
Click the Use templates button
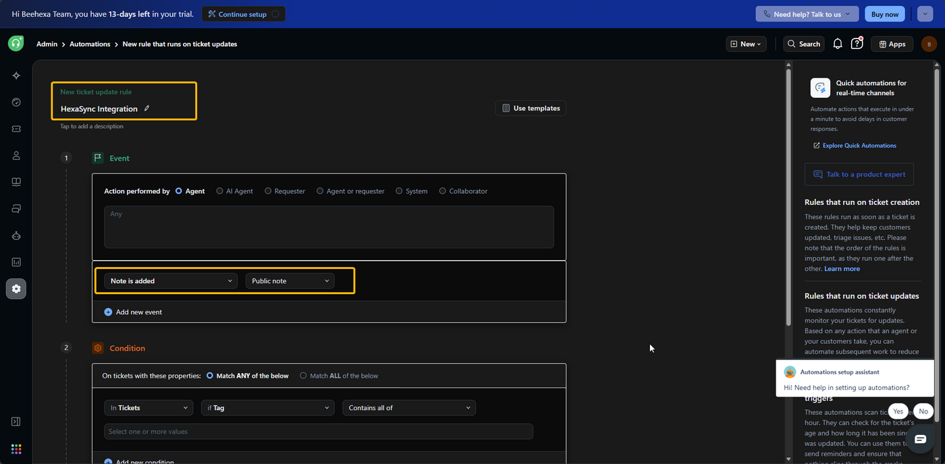pos(531,108)
